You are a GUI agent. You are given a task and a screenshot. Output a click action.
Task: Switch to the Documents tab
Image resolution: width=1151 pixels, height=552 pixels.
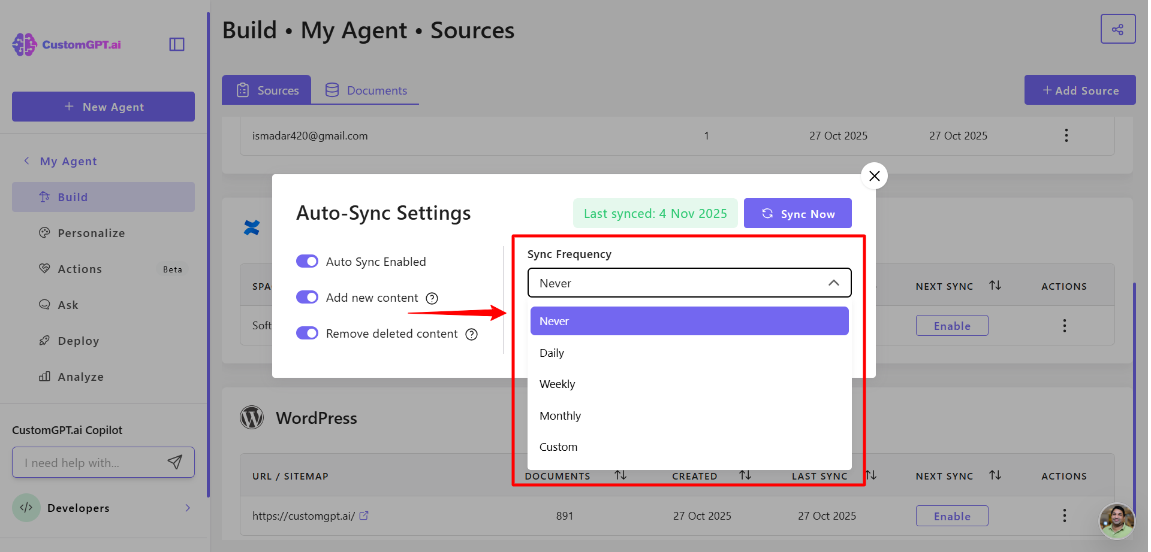point(366,90)
